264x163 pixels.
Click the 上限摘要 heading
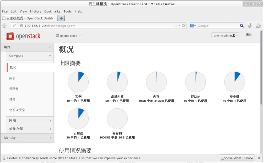(70, 63)
